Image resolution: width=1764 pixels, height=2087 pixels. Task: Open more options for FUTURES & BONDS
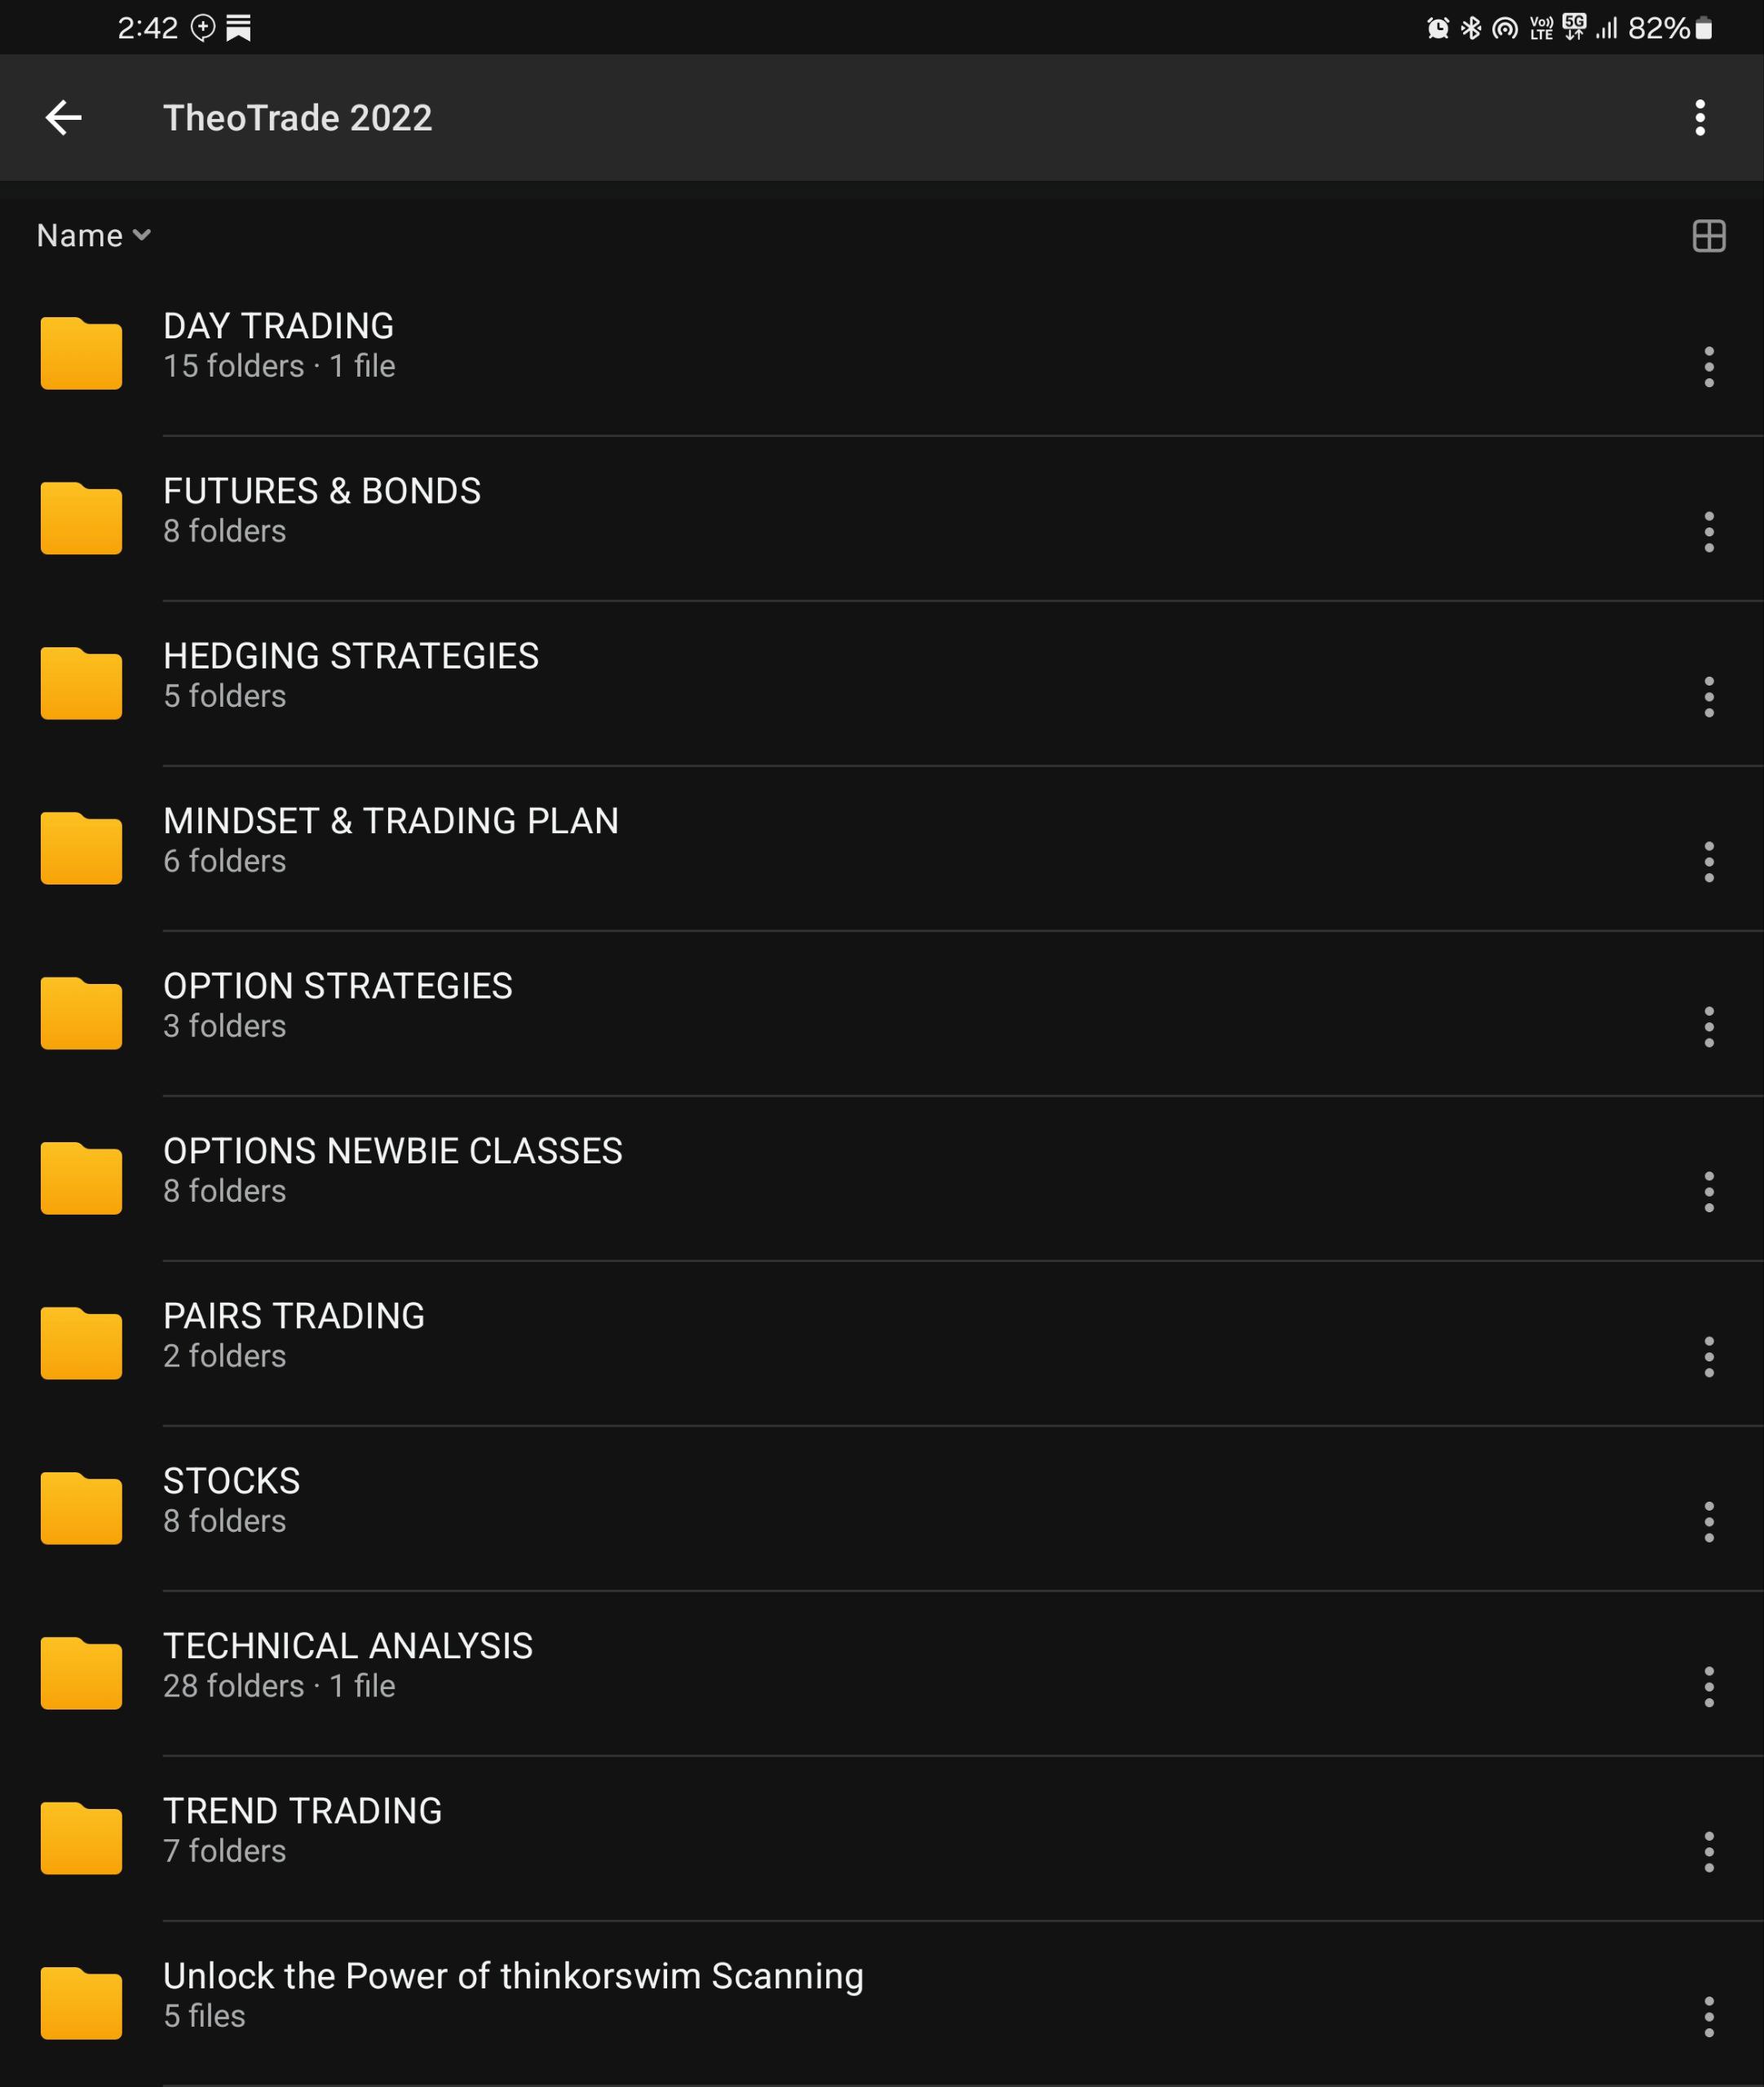point(1708,532)
